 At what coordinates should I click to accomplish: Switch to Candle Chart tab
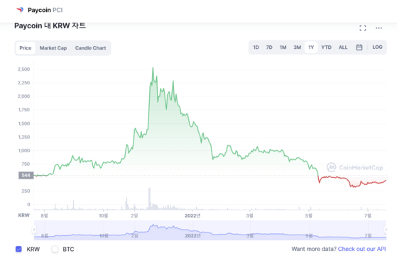click(90, 48)
